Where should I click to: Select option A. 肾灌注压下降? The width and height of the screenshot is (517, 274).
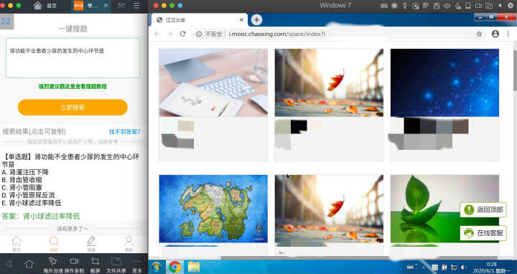pos(25,172)
